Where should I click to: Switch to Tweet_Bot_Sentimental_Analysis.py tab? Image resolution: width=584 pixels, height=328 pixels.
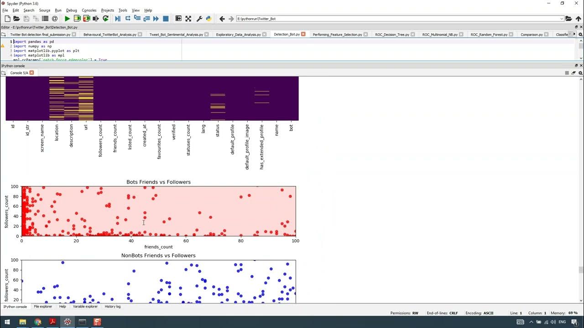[x=176, y=34]
